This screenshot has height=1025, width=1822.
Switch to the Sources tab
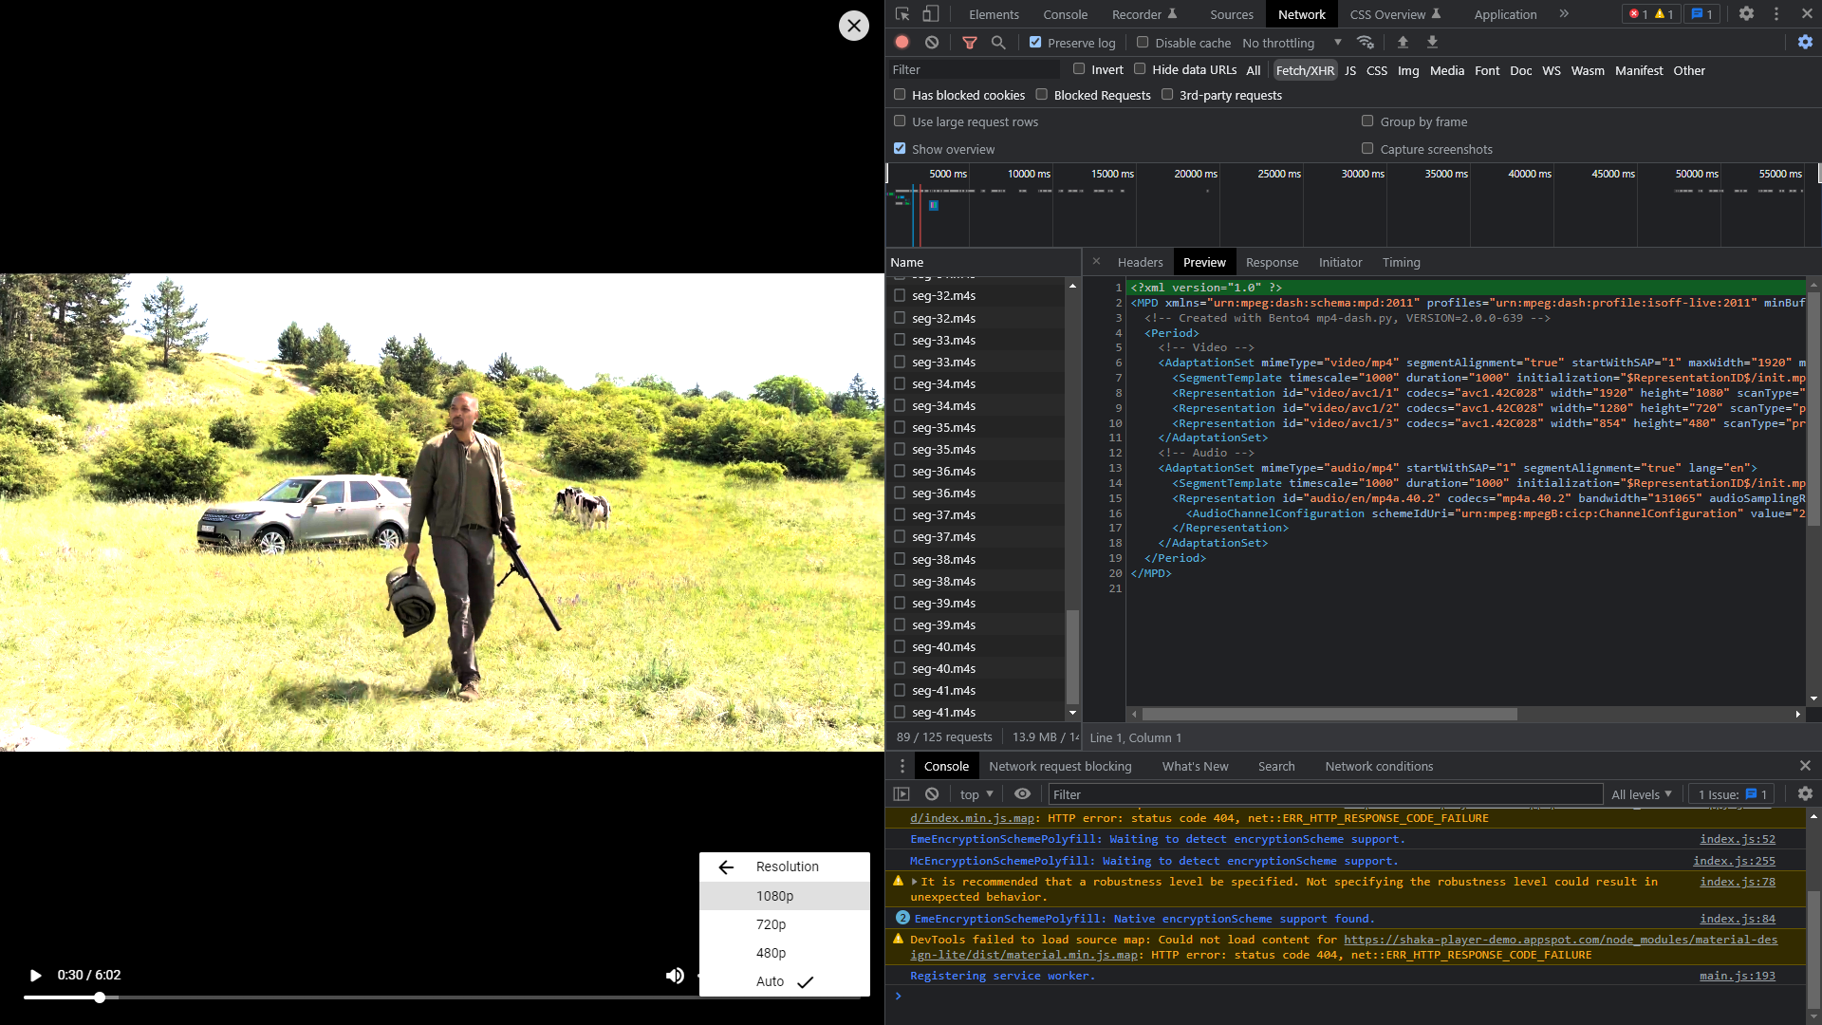[x=1231, y=14]
